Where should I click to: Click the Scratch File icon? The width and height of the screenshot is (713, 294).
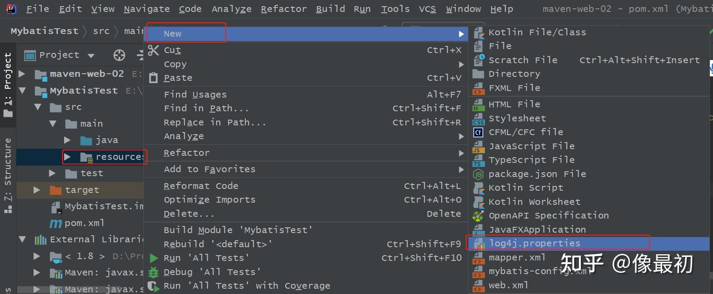(478, 60)
